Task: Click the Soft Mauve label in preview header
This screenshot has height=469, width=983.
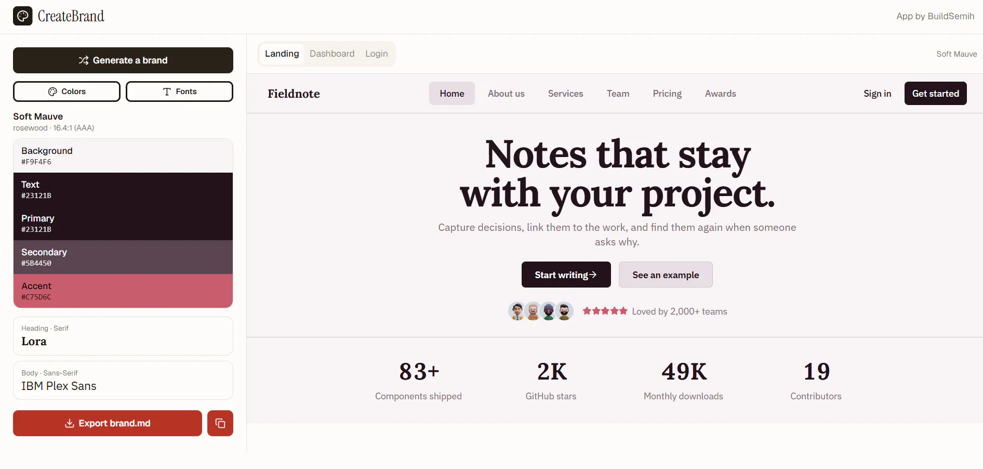Action: tap(957, 54)
